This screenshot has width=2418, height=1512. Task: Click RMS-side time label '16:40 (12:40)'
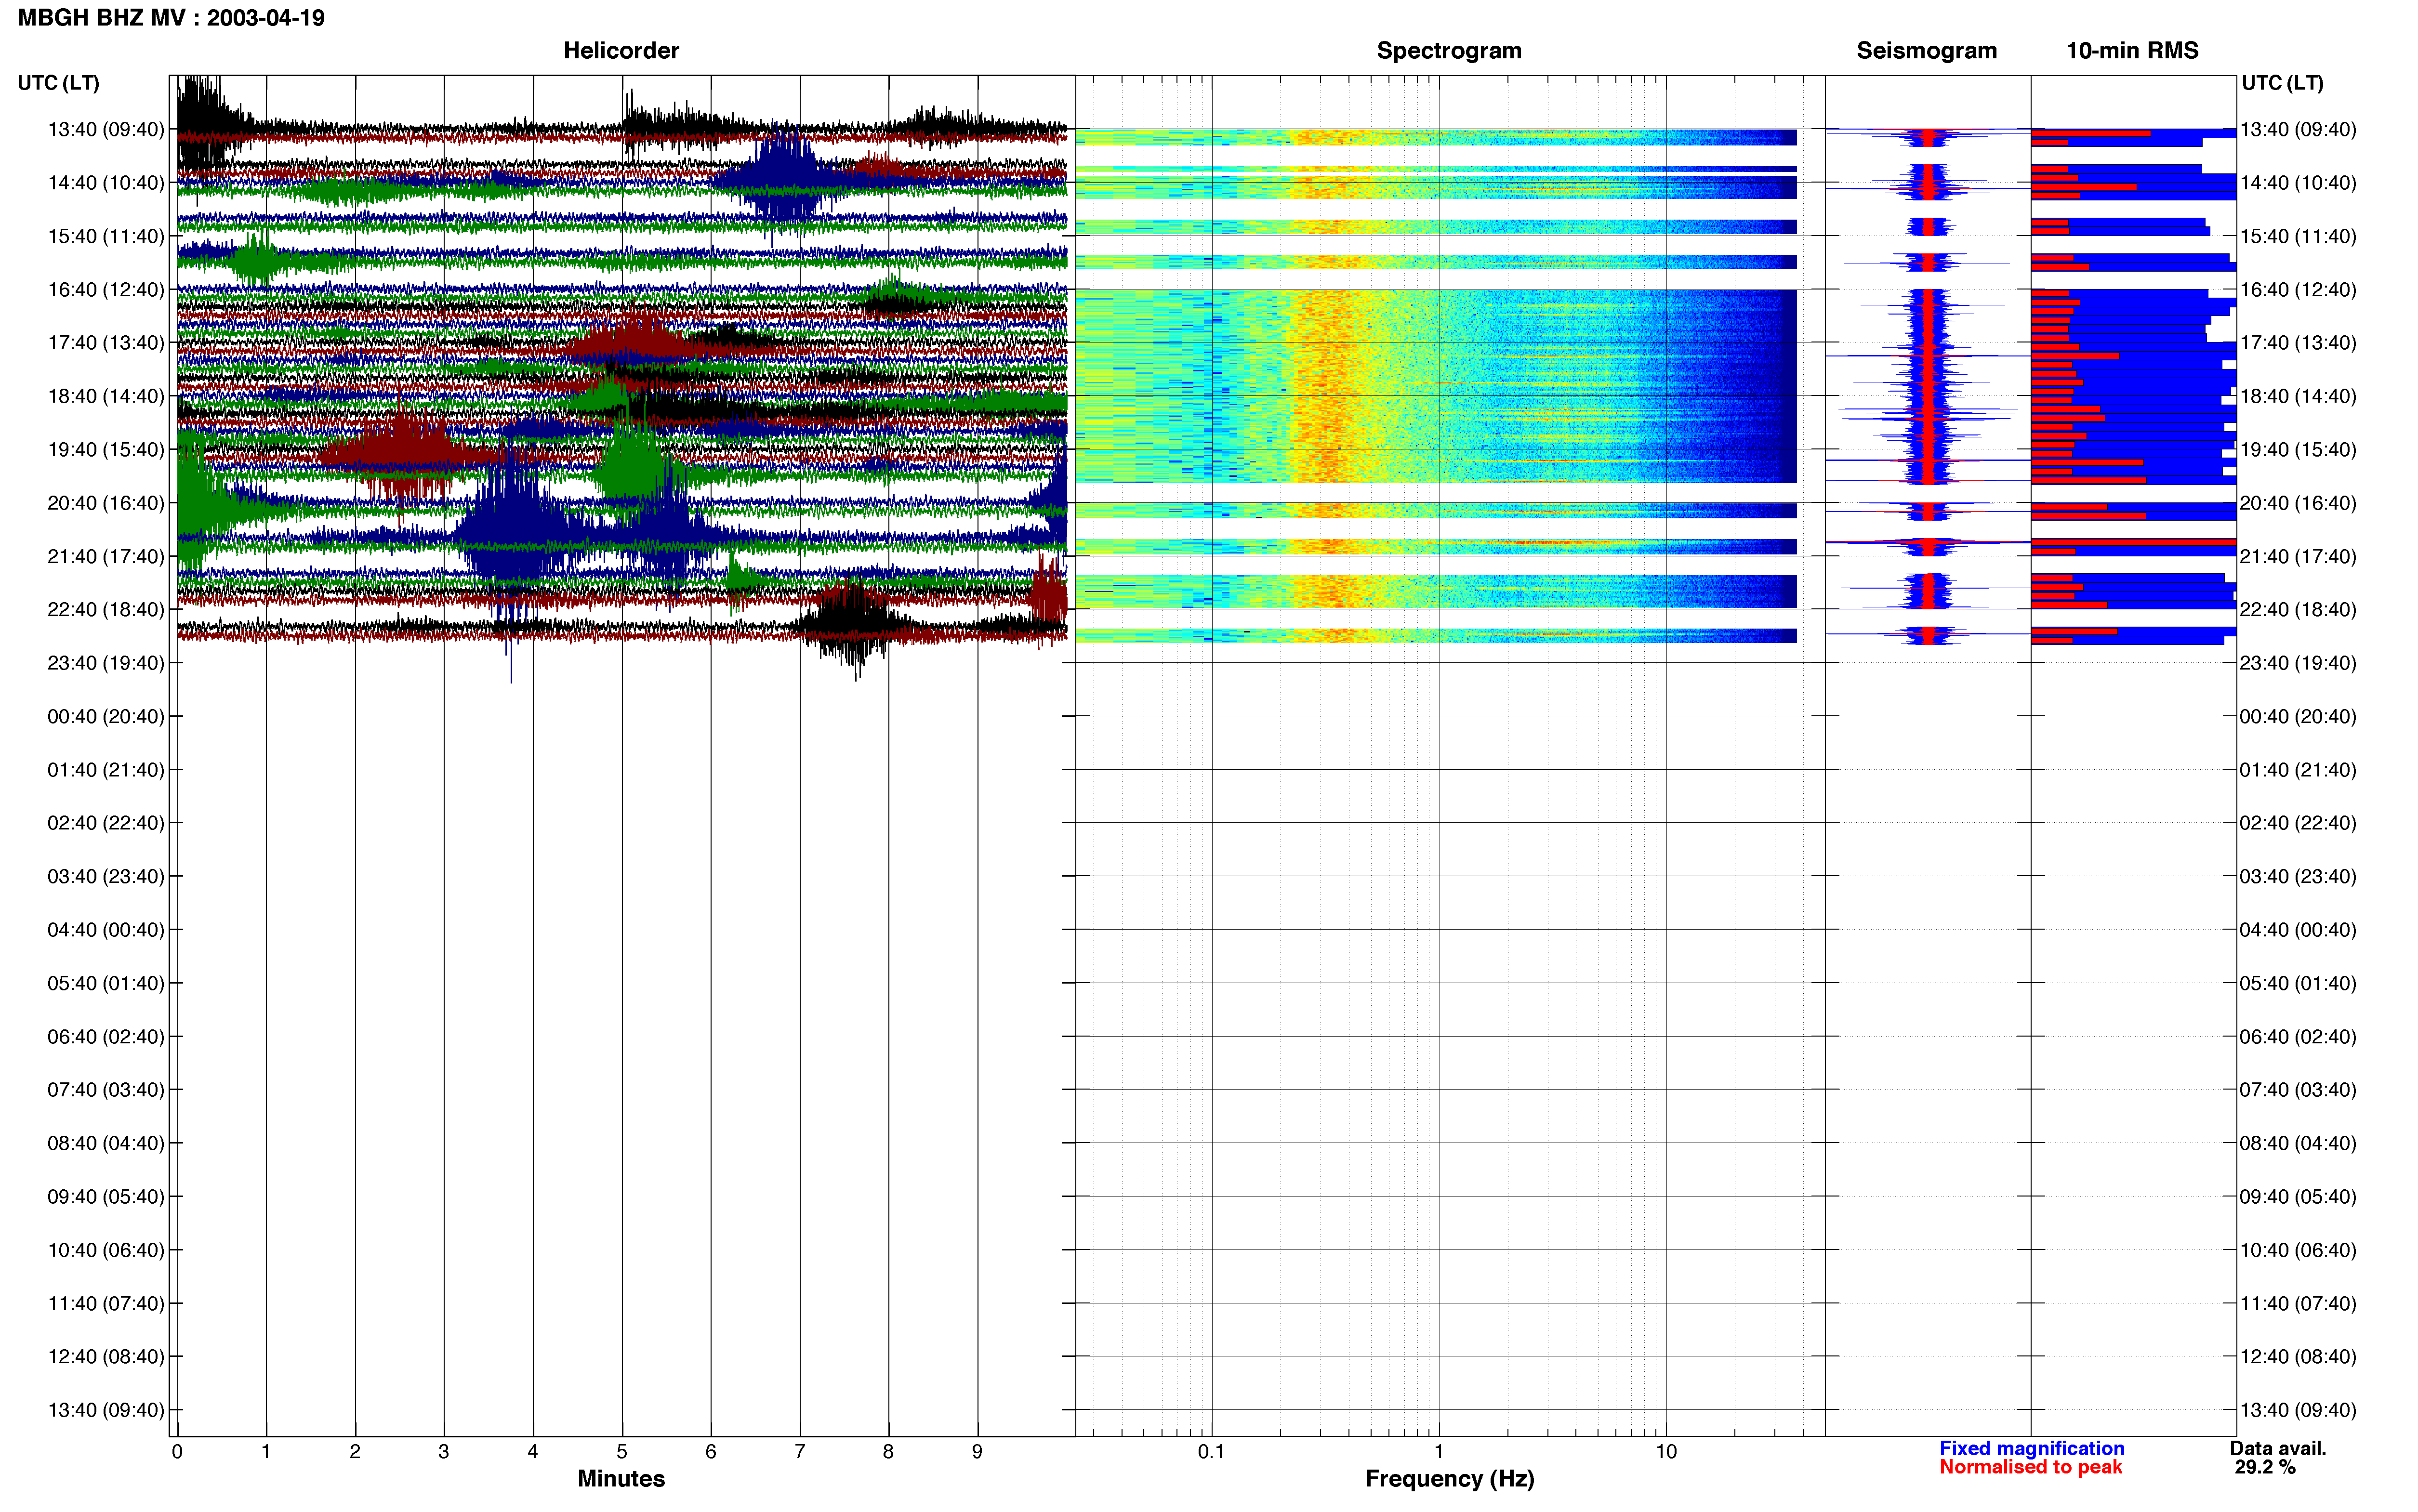(2298, 290)
